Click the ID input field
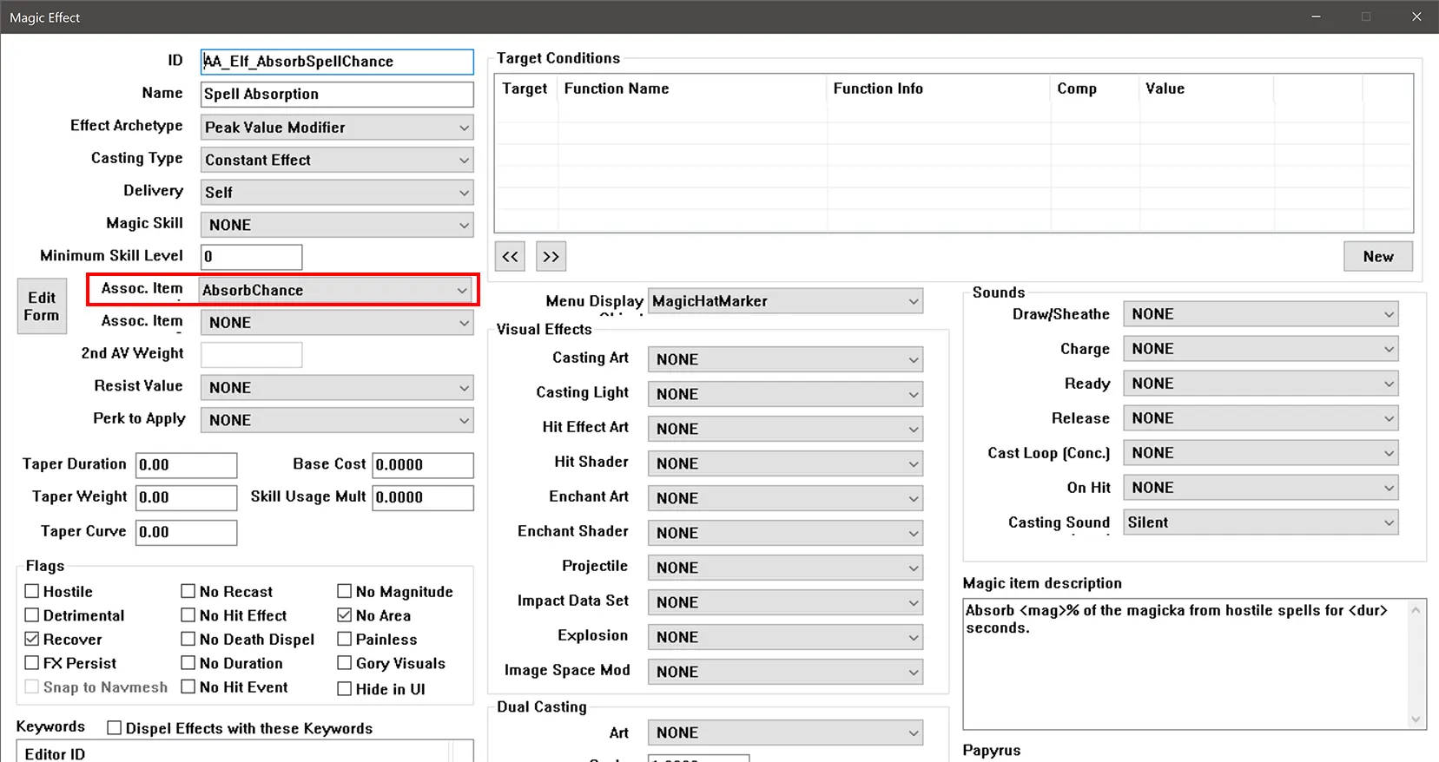Screen dimensions: 1439x762 337,62
